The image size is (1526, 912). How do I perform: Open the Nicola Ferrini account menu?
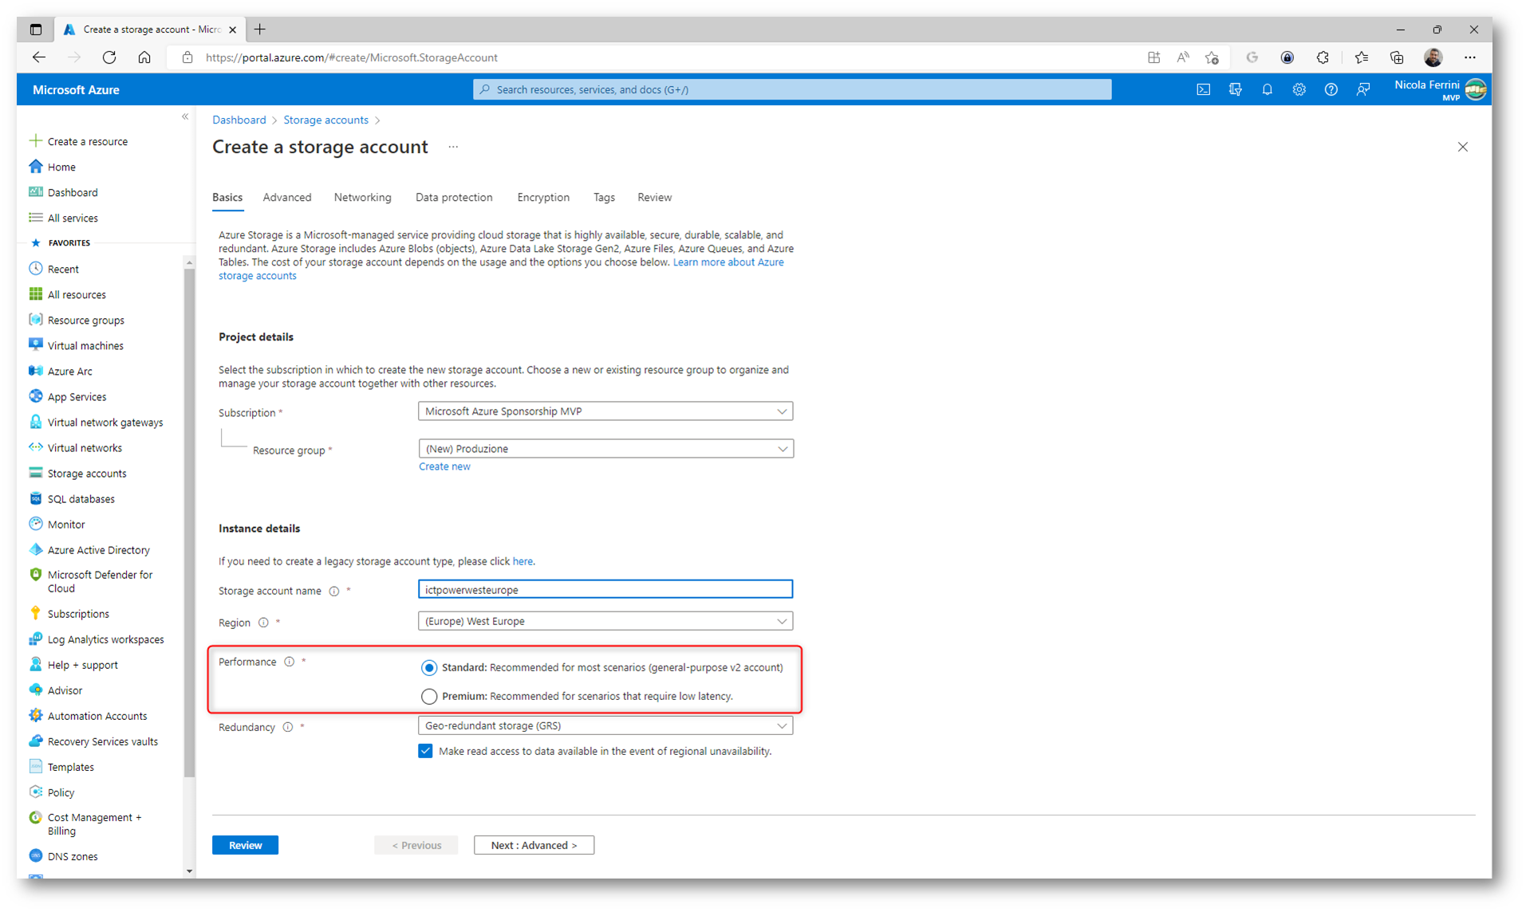(x=1440, y=90)
